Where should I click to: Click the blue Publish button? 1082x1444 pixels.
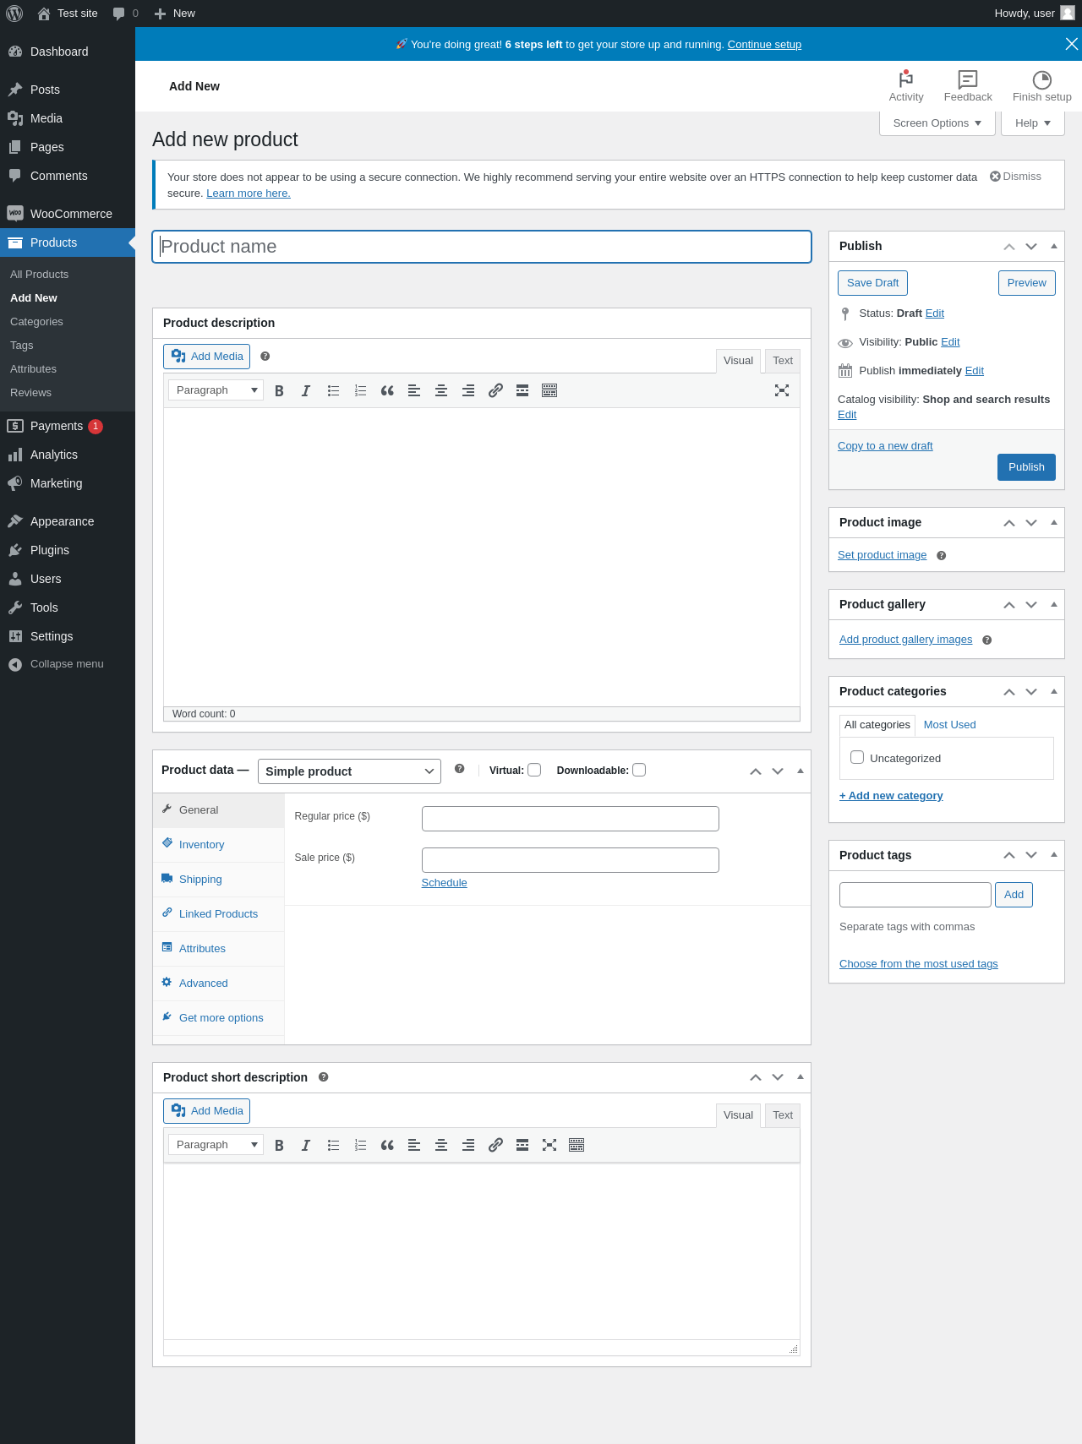[x=1026, y=467]
